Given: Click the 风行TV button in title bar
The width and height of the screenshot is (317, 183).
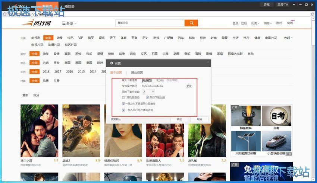Looking at the screenshot, I should 283,4.
